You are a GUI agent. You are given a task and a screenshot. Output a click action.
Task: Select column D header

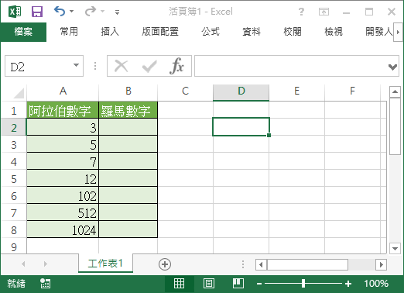point(241,91)
